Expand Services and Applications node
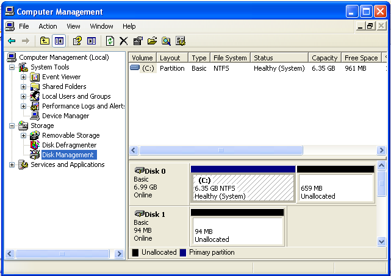Viewport: 391px width, 276px height. (12, 165)
